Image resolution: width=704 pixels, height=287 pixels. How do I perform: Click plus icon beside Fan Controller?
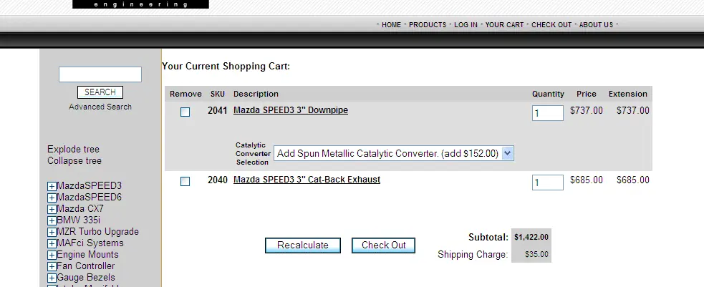(52, 266)
